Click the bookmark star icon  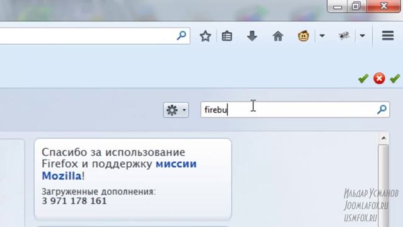tap(205, 36)
